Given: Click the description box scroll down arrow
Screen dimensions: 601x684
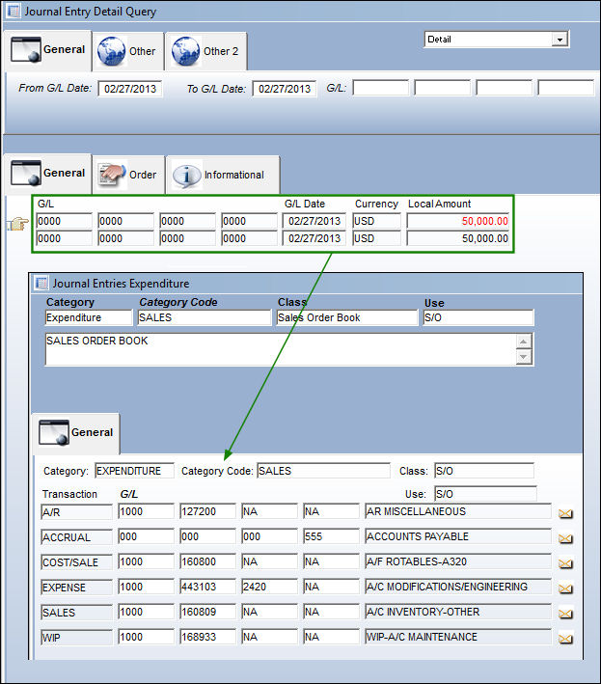Looking at the screenshot, I should click(x=524, y=357).
